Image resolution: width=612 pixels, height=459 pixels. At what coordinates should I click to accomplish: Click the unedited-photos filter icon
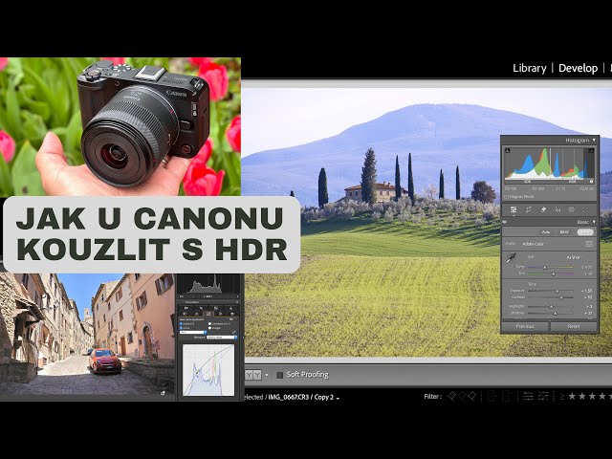coord(543,397)
